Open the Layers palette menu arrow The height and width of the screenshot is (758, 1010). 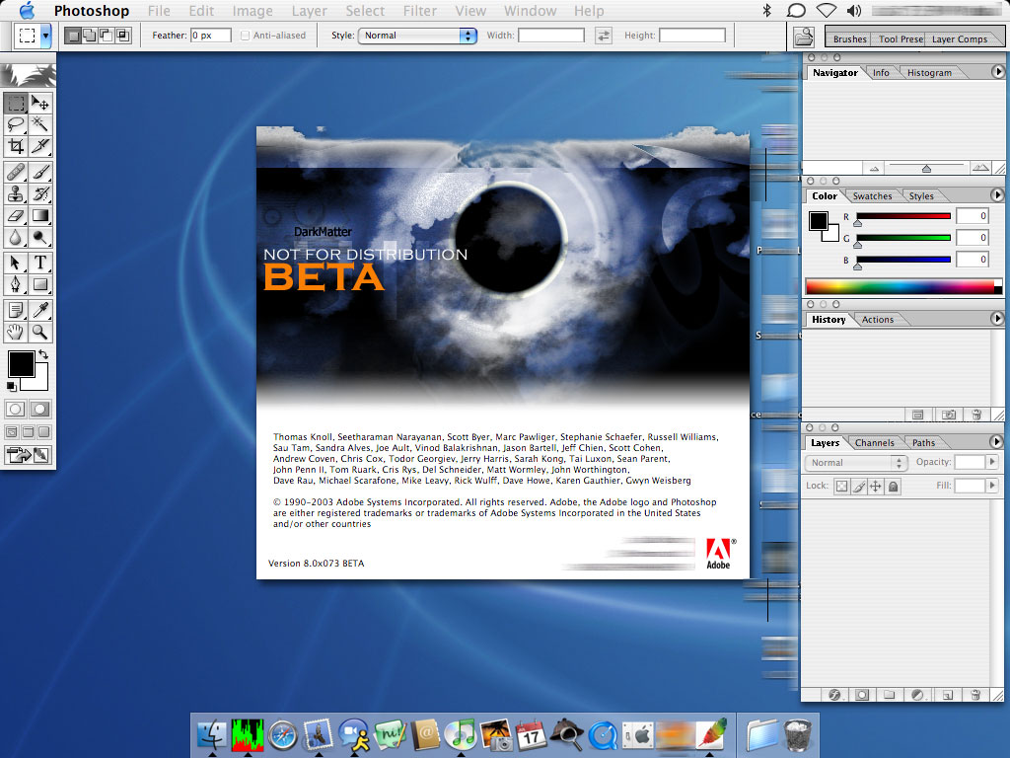[996, 441]
